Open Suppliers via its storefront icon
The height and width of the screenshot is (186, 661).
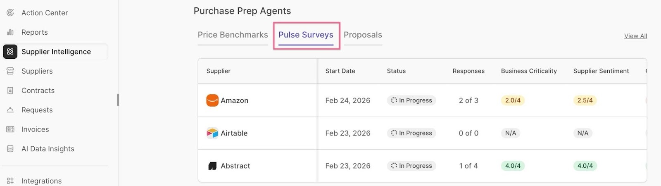(x=10, y=71)
